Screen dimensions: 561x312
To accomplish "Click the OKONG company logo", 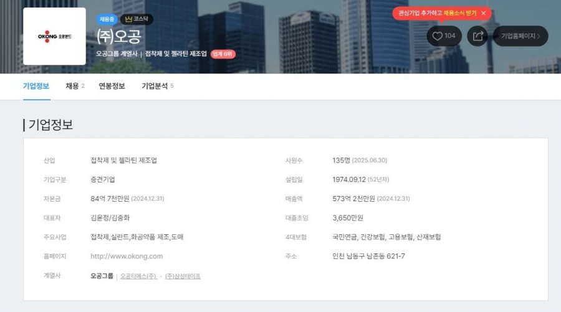I will click(54, 36).
